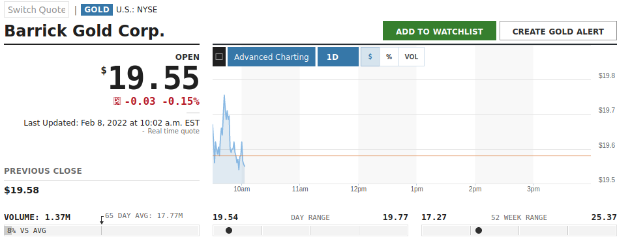Click the 2pm label on chart axis
Viewport: 630px width, 248px height.
coord(475,189)
